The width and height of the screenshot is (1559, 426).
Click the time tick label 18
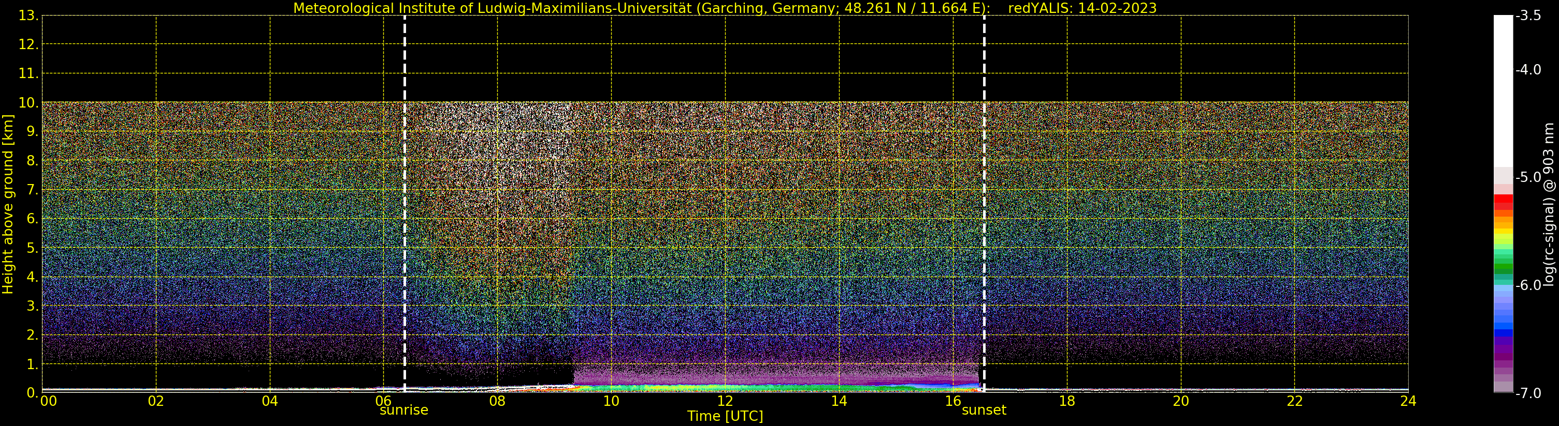pos(1067,401)
